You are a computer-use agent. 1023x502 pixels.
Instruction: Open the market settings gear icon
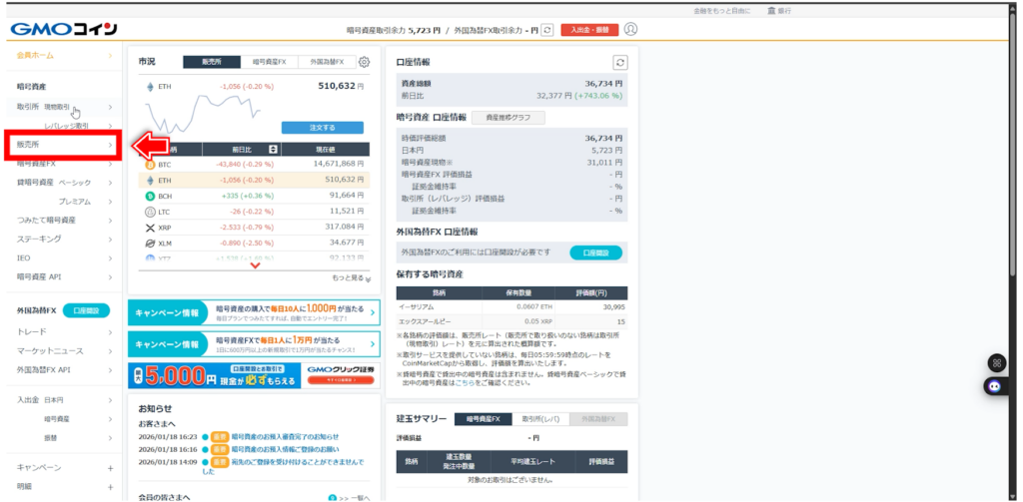pyautogui.click(x=364, y=62)
